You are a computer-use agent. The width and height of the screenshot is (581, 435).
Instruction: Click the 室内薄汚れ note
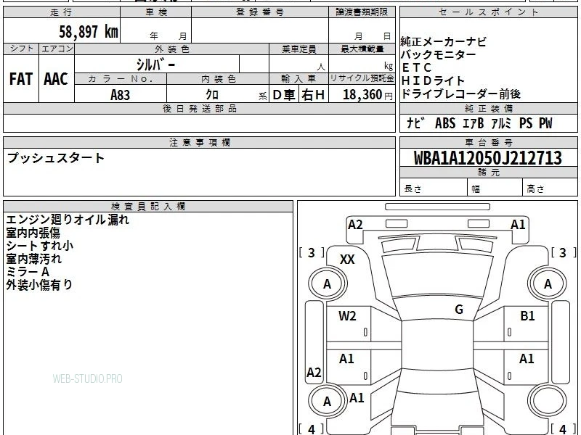click(x=33, y=259)
